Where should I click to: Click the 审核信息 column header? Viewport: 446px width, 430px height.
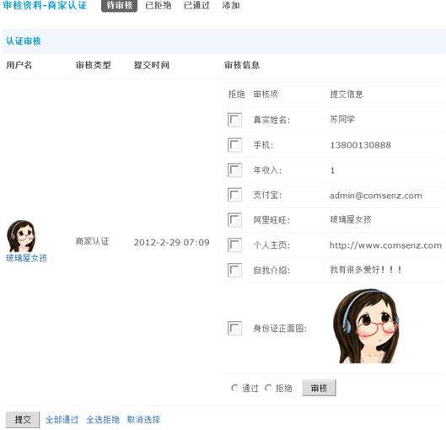242,65
